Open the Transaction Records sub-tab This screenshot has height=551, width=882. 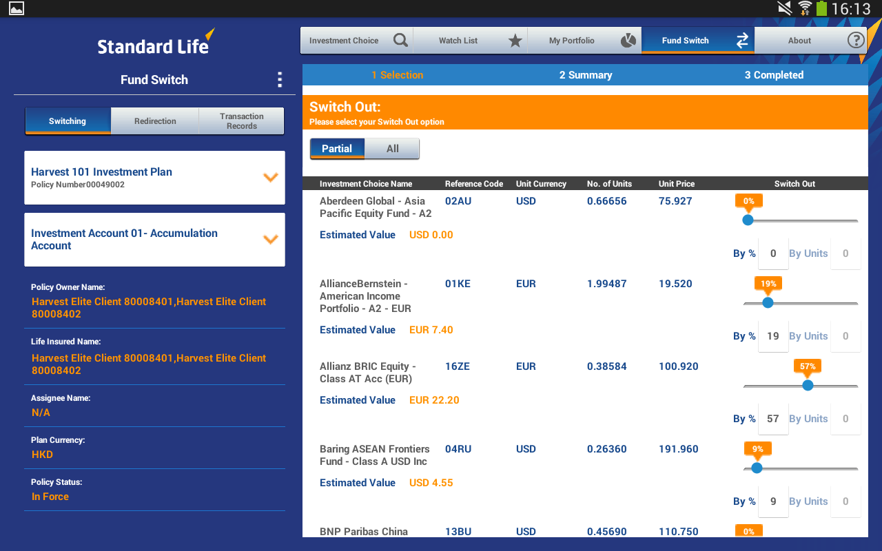point(242,121)
